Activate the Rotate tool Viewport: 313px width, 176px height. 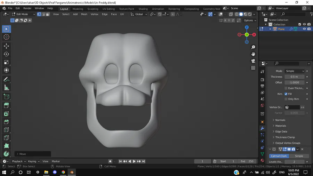tap(6, 54)
